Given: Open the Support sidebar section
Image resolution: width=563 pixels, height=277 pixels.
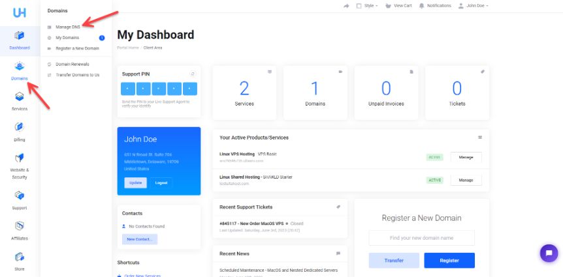Looking at the screenshot, I should point(20,200).
